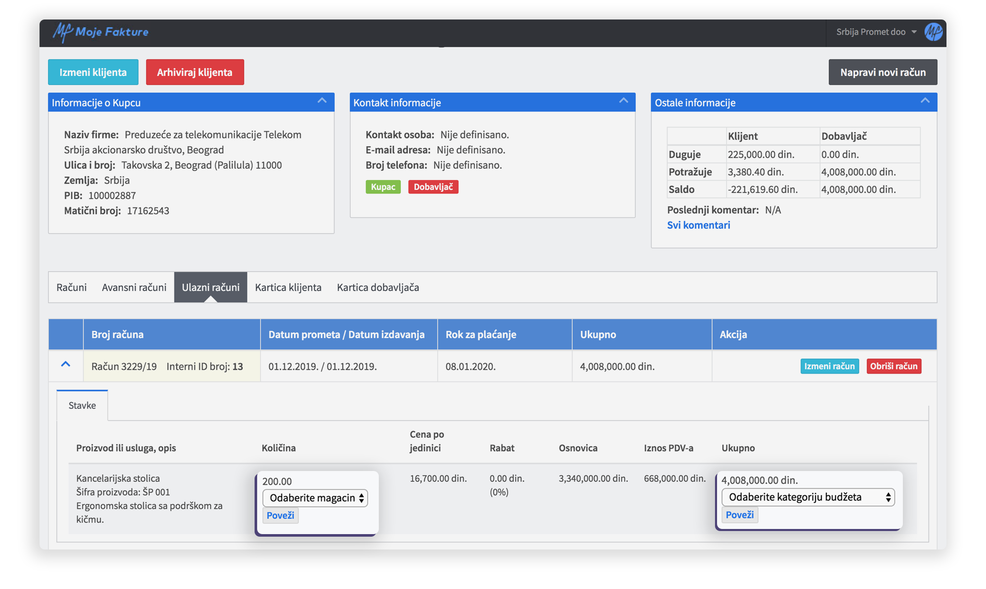Click the Moje Fakture logo
The height and width of the screenshot is (589, 986).
pyautogui.click(x=101, y=32)
